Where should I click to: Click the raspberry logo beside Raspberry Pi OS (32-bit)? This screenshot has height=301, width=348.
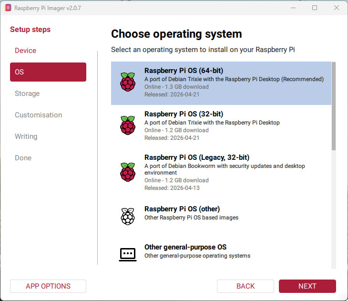click(x=128, y=125)
